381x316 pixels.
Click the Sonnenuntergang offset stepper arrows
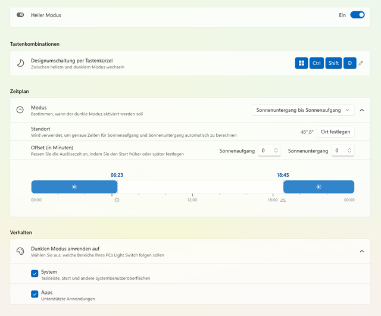click(x=349, y=151)
